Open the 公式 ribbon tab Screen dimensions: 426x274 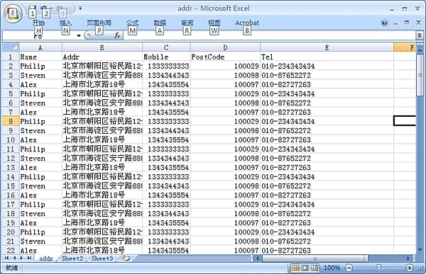click(x=132, y=23)
